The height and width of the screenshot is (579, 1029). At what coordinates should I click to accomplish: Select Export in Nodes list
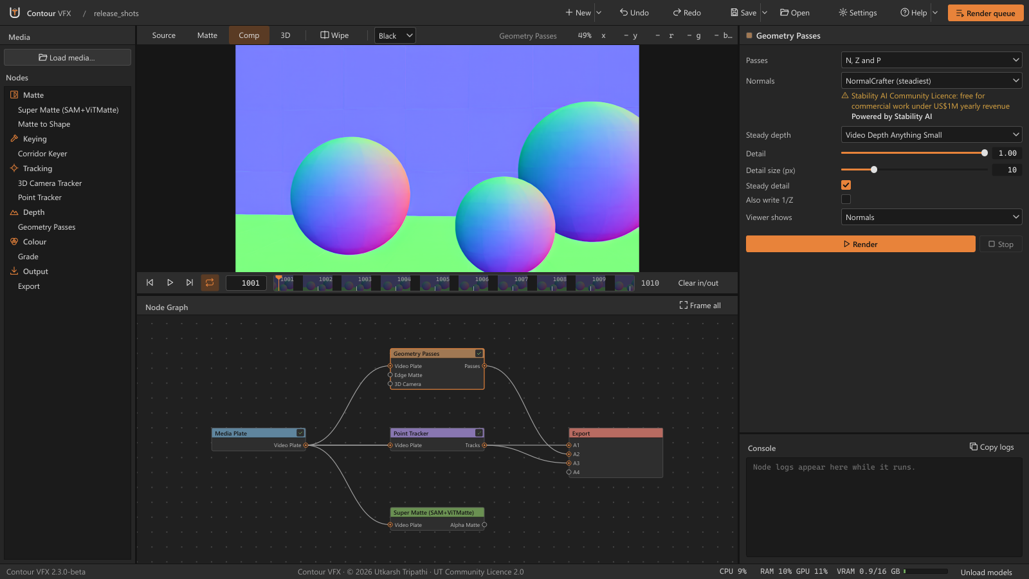[x=29, y=286]
